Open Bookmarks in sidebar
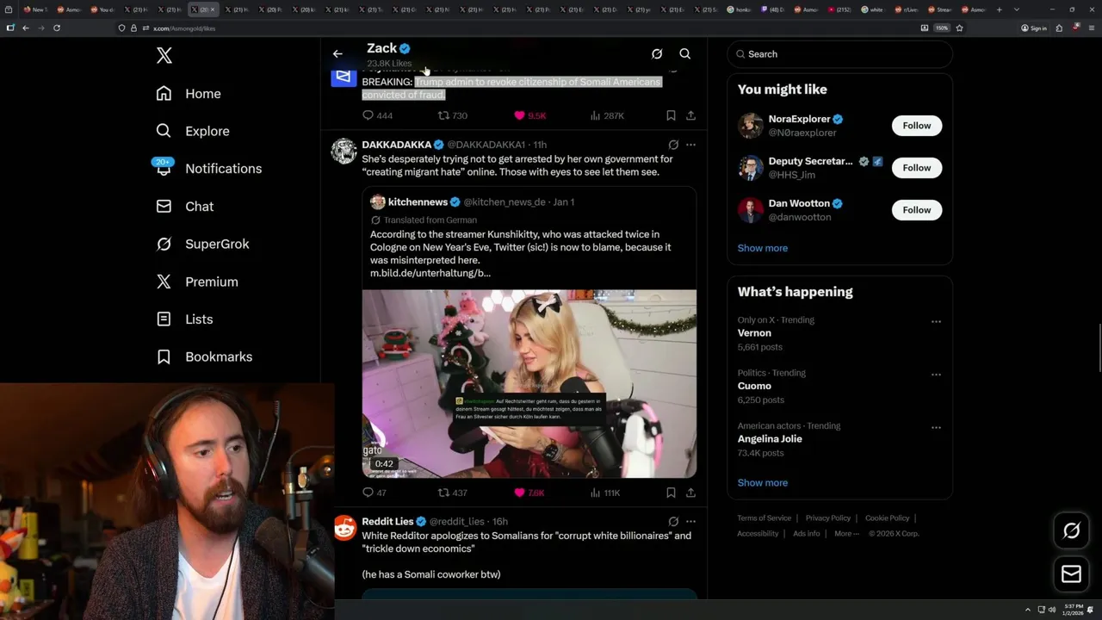 click(203, 356)
